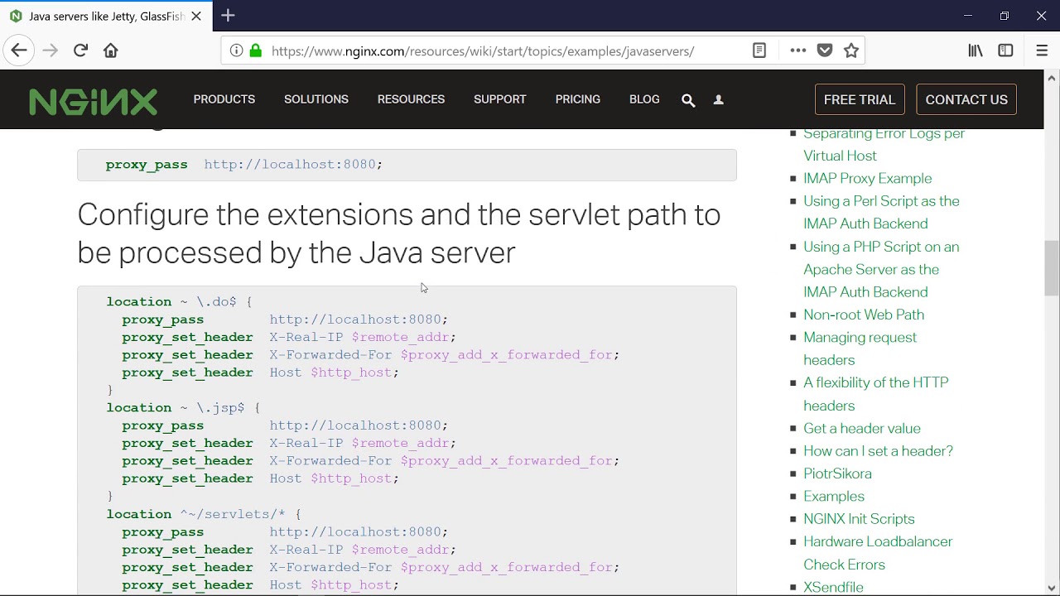Bookmark this page with the star
The height and width of the screenshot is (596, 1060).
851,50
